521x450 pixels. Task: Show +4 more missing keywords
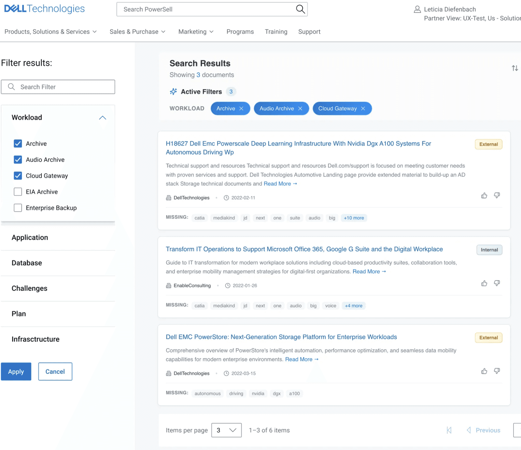(x=354, y=306)
